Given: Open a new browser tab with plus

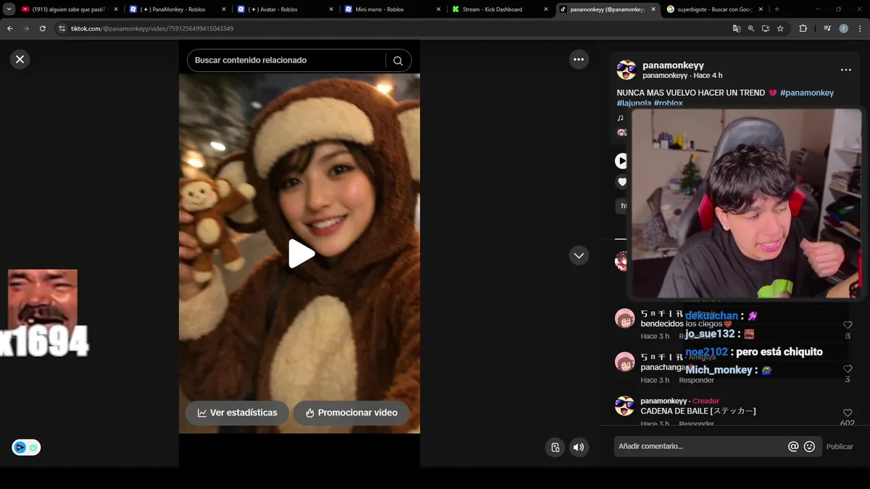Looking at the screenshot, I should (777, 10).
